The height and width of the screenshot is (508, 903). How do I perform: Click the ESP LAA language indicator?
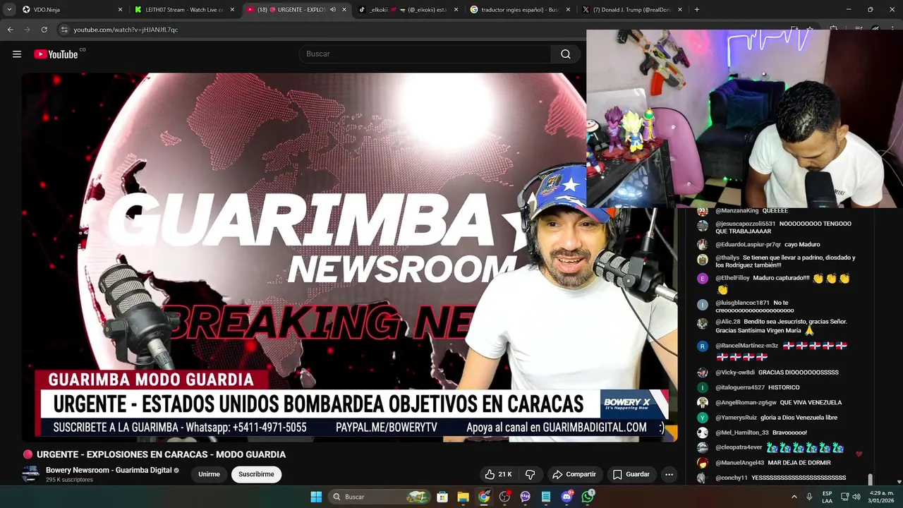827,497
